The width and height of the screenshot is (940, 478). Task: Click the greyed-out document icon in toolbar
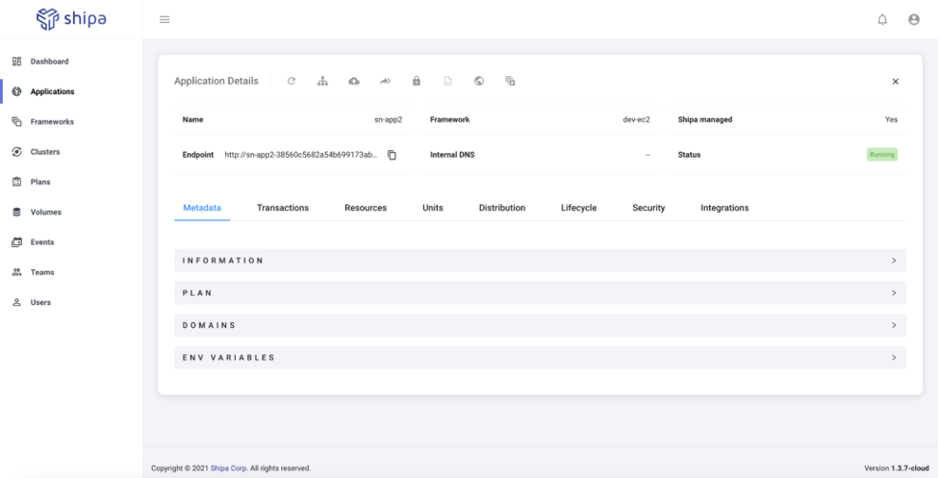click(x=447, y=81)
